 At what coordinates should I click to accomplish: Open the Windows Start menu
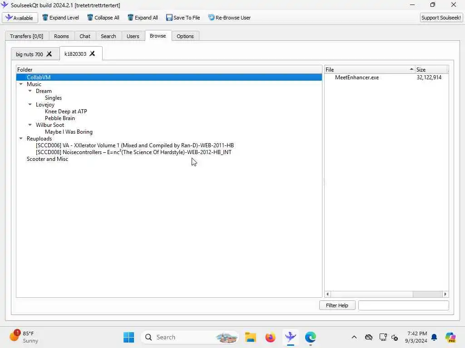(129, 337)
